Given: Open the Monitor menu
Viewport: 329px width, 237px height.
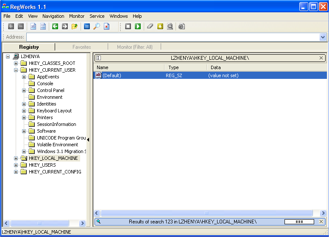Looking at the screenshot, I should coord(77,16).
